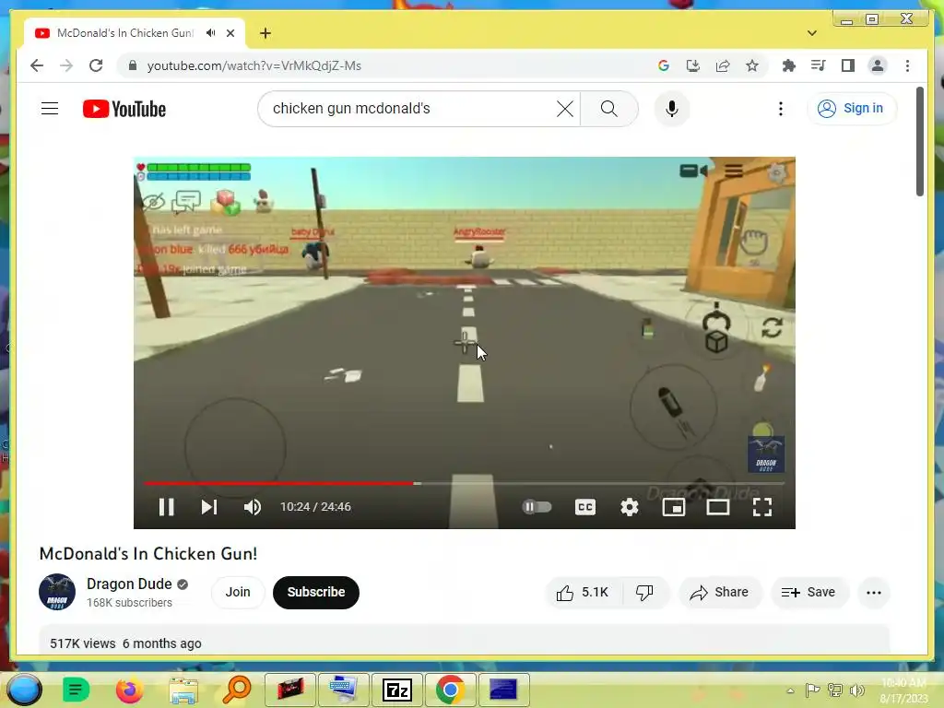944x708 pixels.
Task: Share this page icon in address bar
Action: tap(723, 65)
